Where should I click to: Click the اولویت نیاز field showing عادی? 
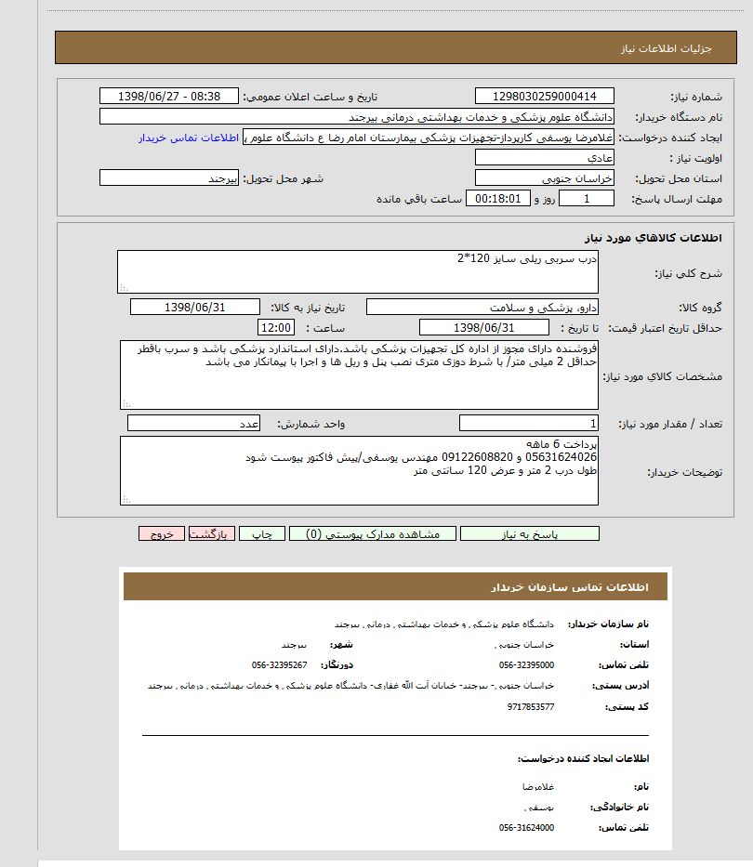pos(544,158)
